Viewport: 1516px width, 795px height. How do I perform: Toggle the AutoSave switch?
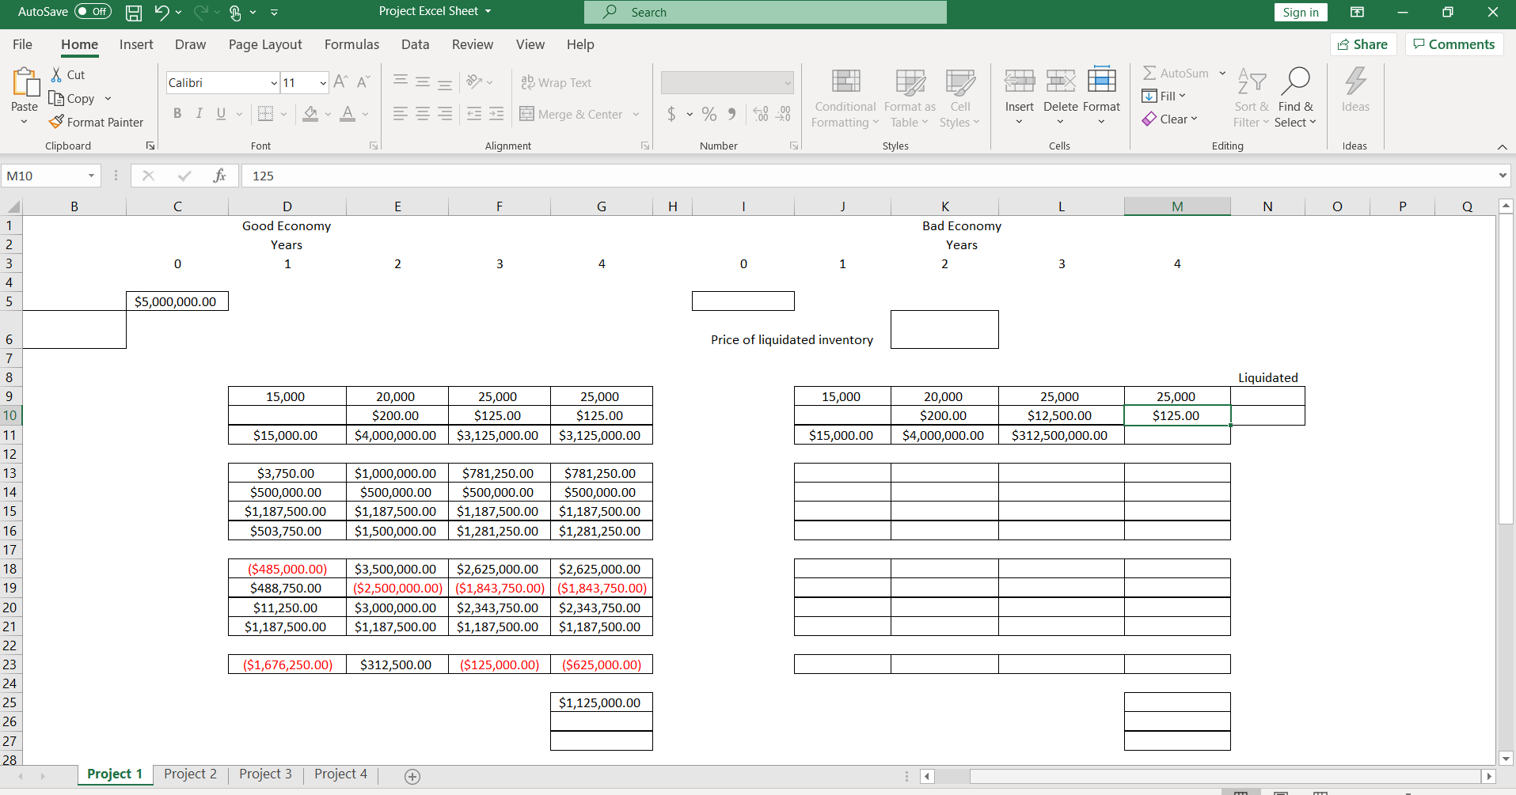(93, 12)
